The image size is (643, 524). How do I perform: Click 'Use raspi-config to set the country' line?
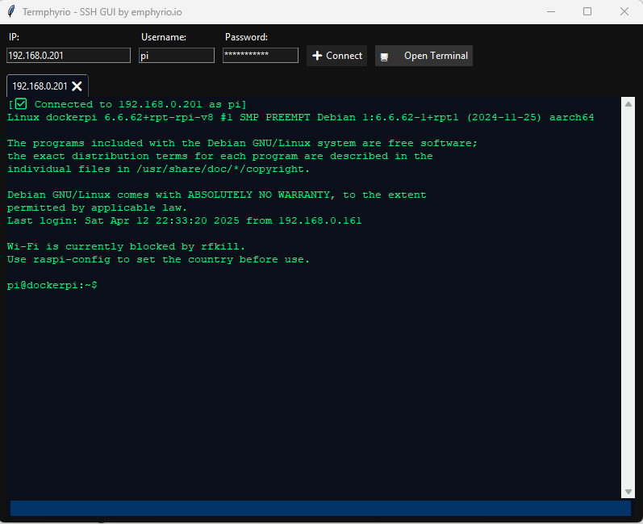click(158, 259)
